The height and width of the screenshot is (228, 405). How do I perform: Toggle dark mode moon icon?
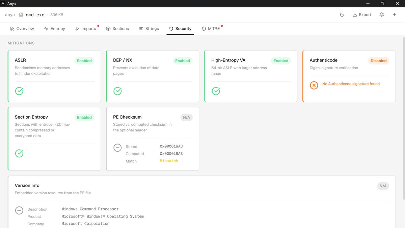point(342,15)
